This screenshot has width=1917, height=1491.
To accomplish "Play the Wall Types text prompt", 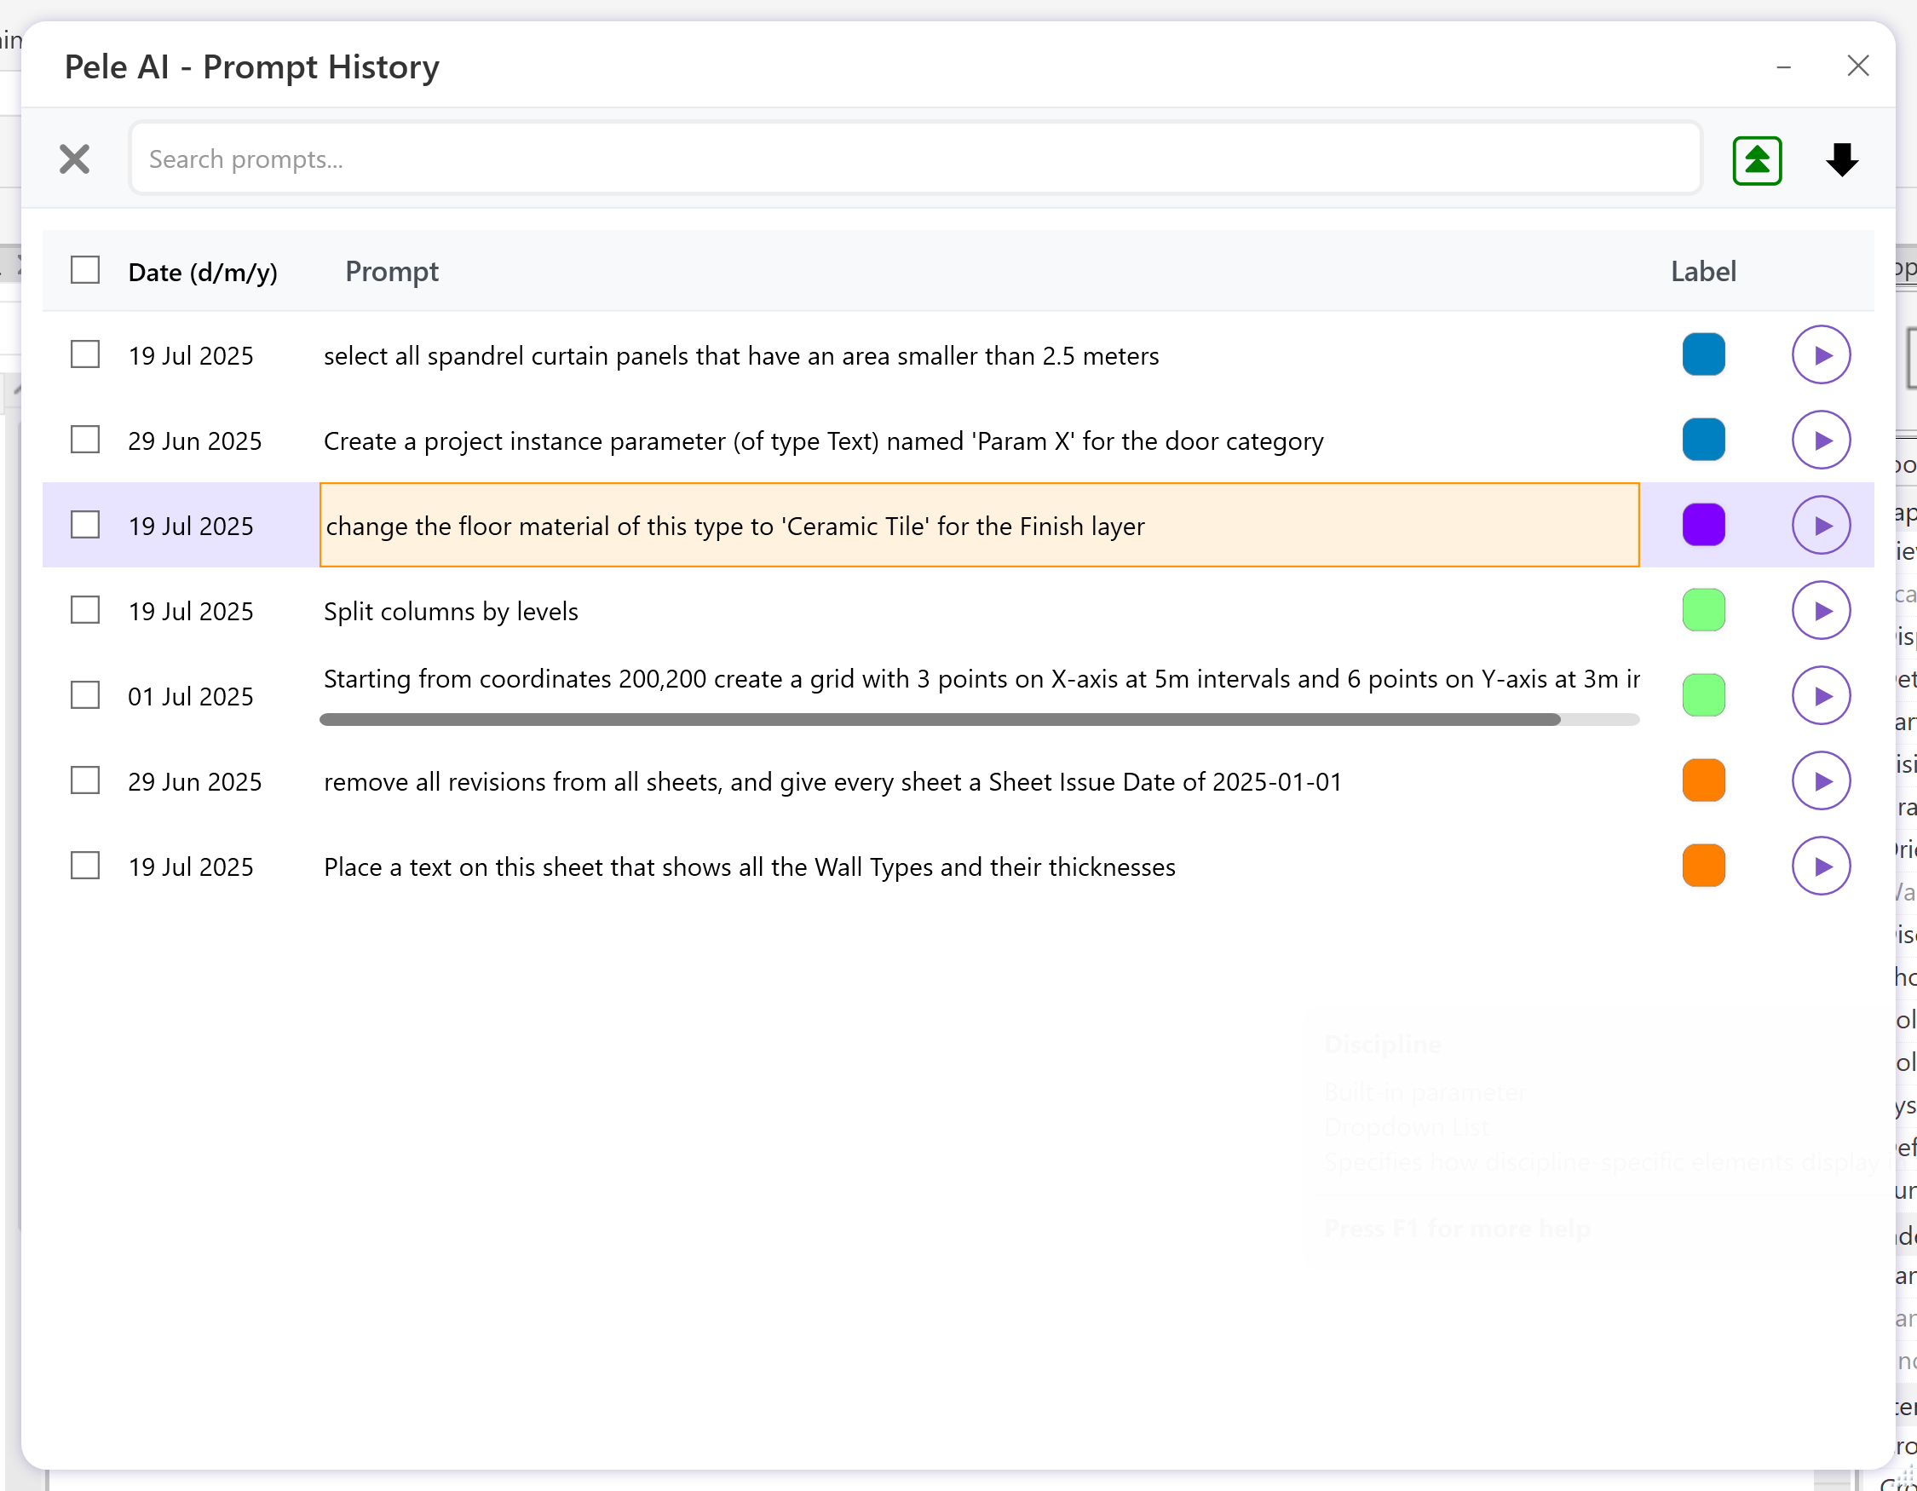I will coord(1821,866).
